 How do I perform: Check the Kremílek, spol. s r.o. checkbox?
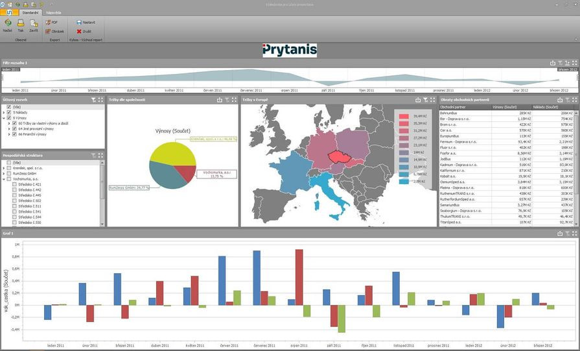(9, 167)
